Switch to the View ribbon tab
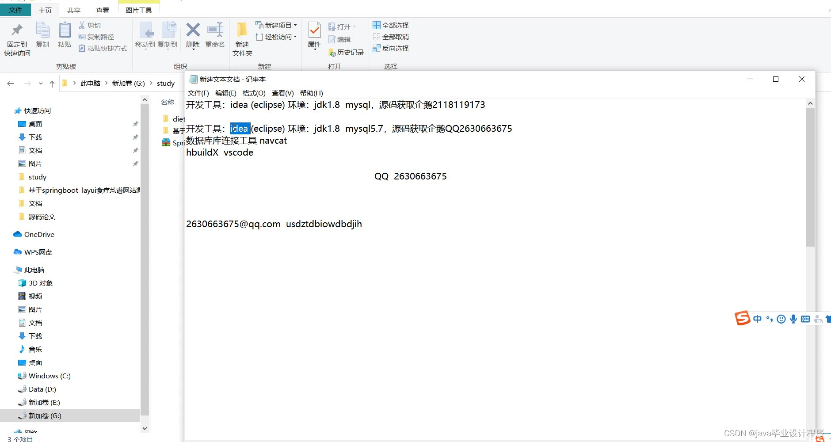This screenshot has width=831, height=442. point(103,10)
